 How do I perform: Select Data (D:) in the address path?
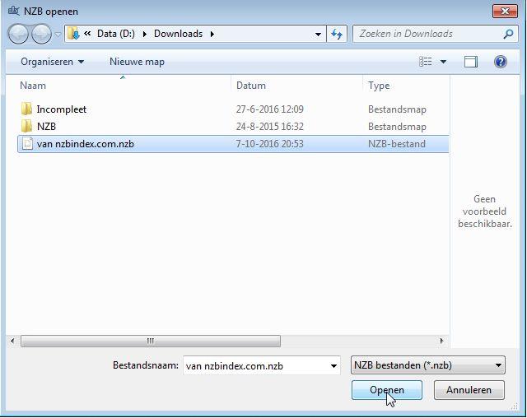(115, 34)
